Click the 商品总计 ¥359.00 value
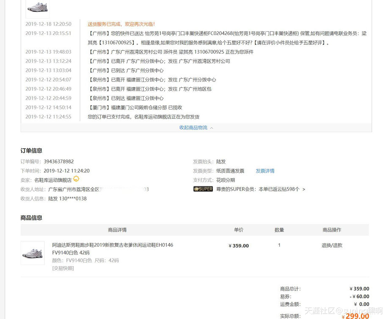 [x=359, y=289]
